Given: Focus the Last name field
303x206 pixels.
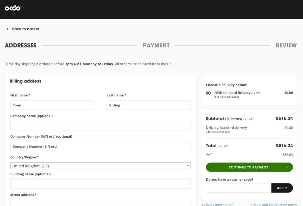Looking at the screenshot, I should pos(149,105).
